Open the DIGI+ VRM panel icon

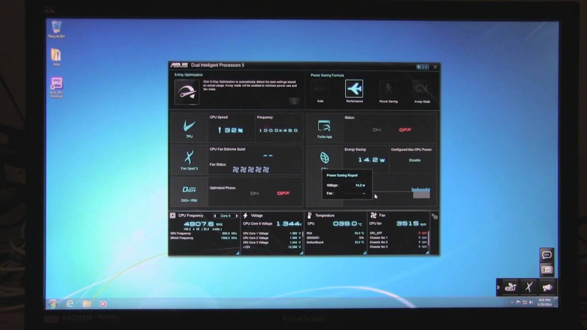tap(189, 189)
